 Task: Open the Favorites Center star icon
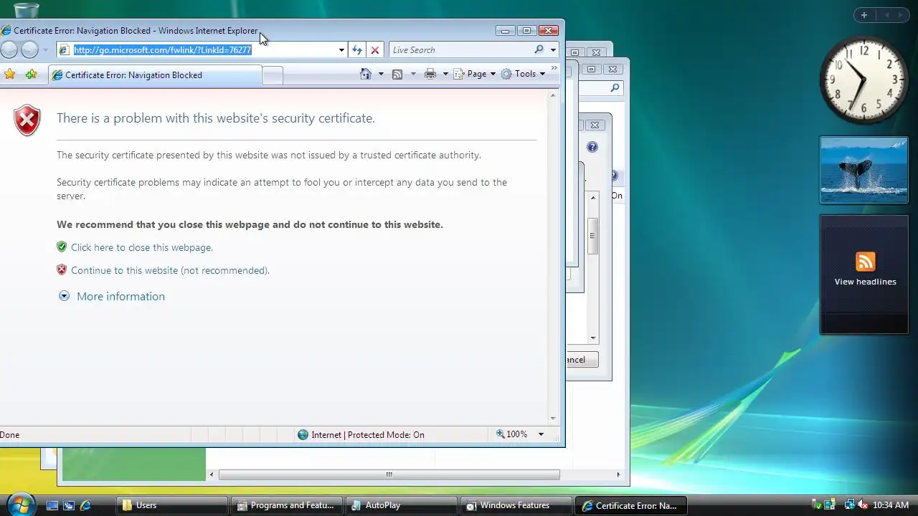tap(10, 75)
